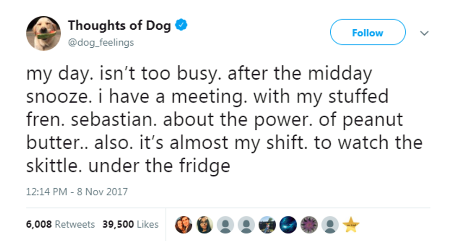Click the tweet body text
The height and width of the screenshot is (241, 454).
click(222, 120)
